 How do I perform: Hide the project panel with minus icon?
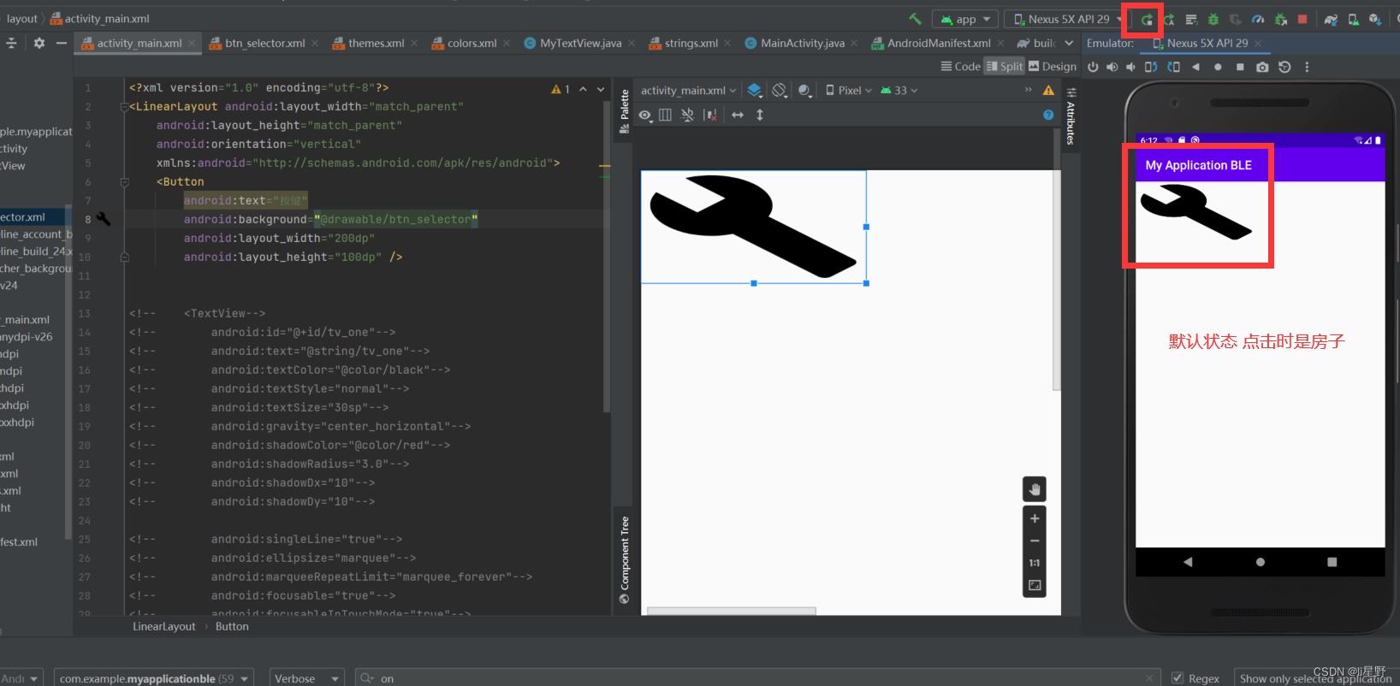click(x=61, y=43)
